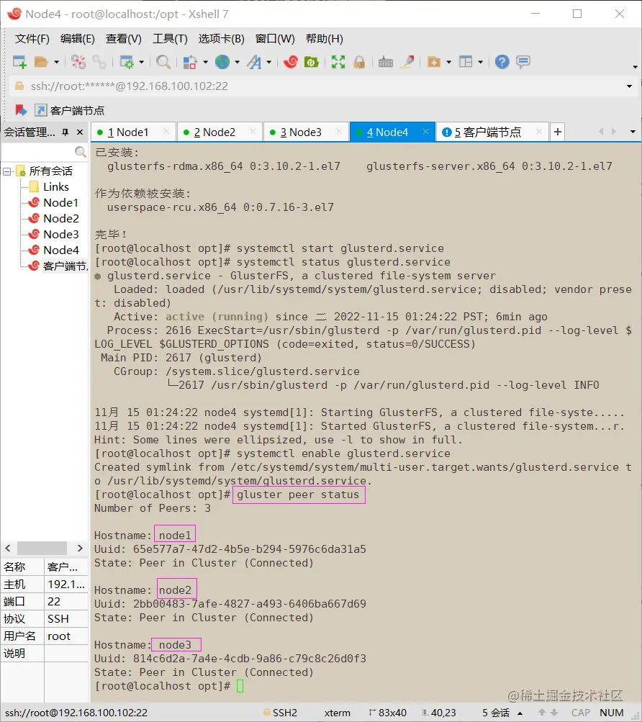Expand the font icon dropdown arrow

[268, 62]
